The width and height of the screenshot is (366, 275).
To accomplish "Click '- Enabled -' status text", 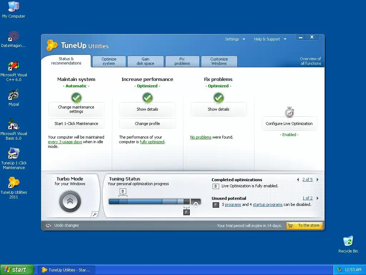I will [289, 135].
